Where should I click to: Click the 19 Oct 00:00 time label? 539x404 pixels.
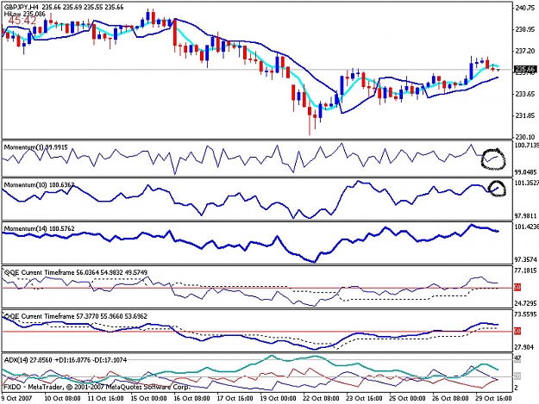(x=278, y=399)
